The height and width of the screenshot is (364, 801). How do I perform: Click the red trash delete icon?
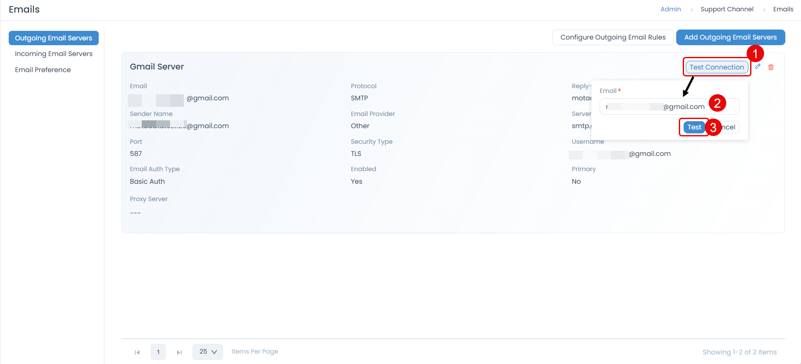(771, 67)
